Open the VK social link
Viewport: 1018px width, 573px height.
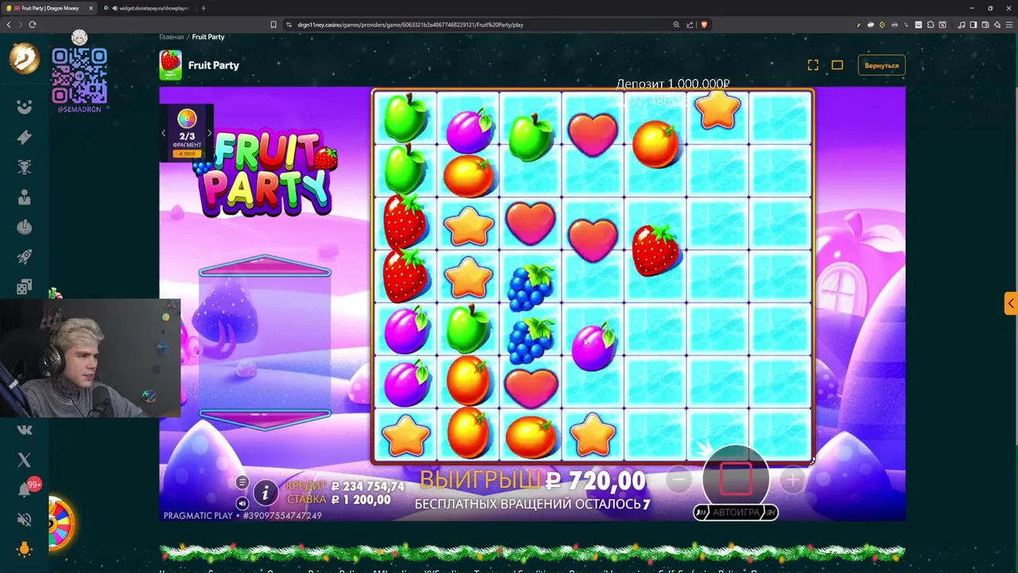pyautogui.click(x=25, y=430)
